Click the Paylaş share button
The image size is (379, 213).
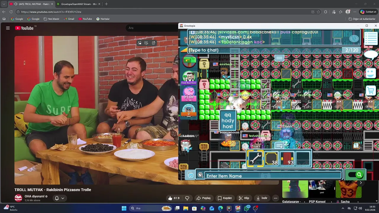[204, 198]
